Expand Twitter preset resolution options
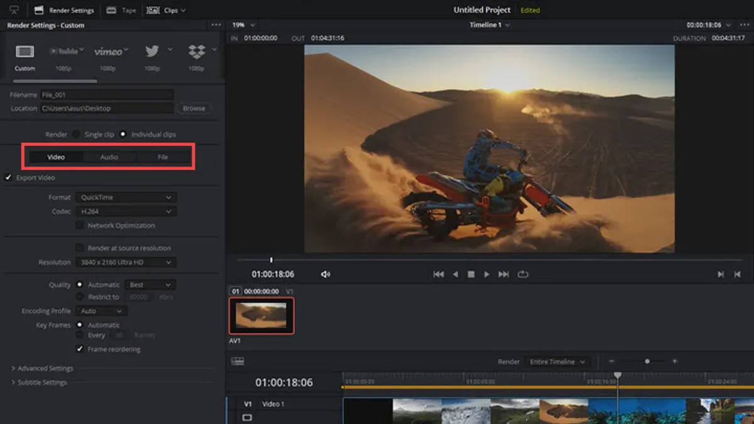Viewport: 754px width, 424px height. 170,50
